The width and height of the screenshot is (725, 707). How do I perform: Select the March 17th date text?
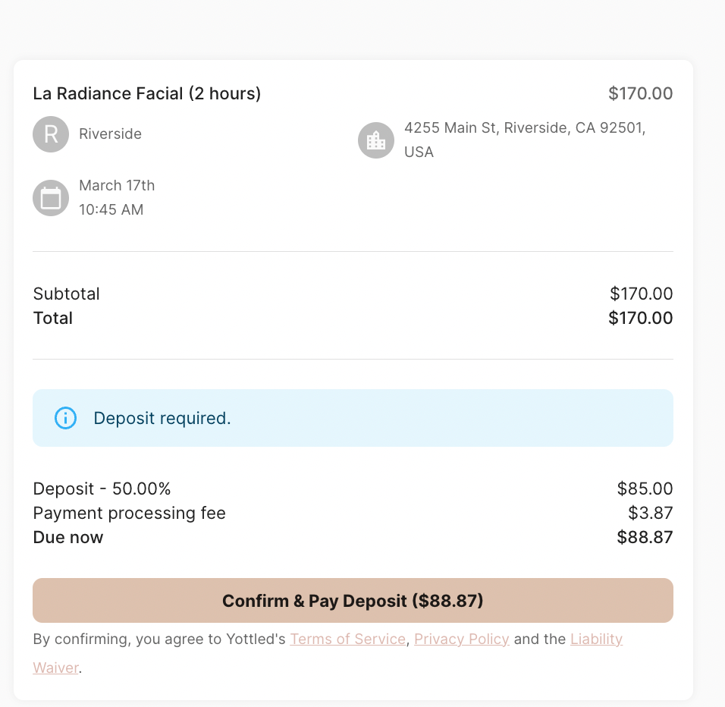(x=117, y=186)
